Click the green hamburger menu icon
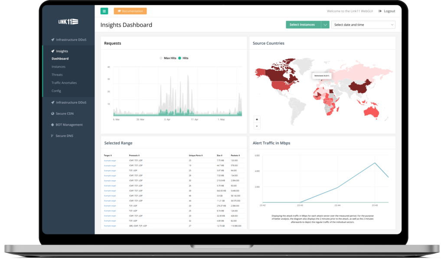444x259 pixels. point(104,11)
